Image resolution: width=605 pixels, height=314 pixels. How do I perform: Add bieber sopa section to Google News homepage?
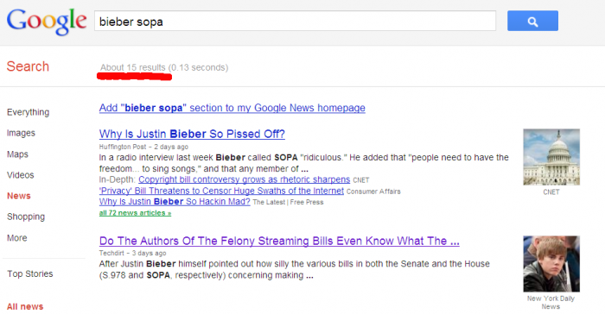pyautogui.click(x=232, y=108)
